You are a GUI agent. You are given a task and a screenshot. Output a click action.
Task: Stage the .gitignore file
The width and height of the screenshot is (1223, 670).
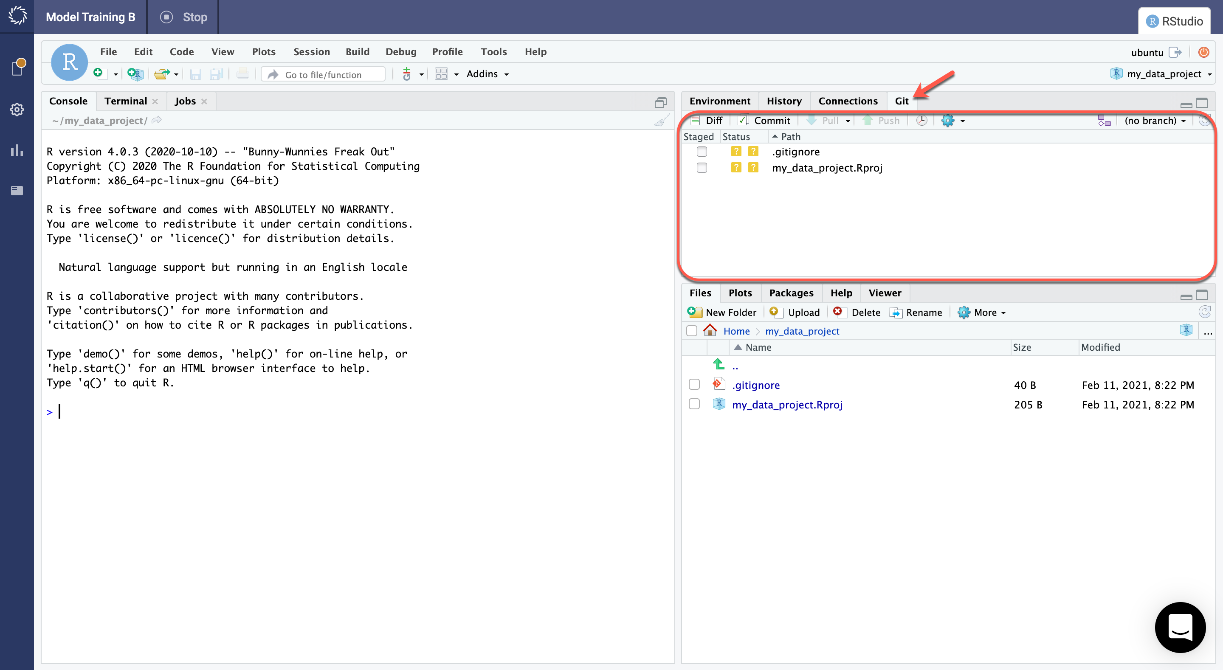[x=702, y=152]
